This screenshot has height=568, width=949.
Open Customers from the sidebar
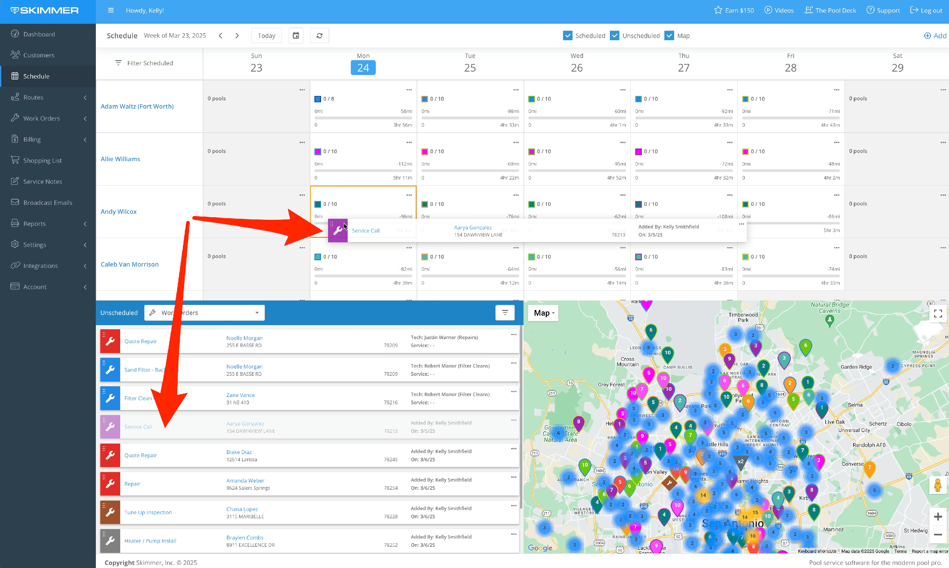[39, 55]
